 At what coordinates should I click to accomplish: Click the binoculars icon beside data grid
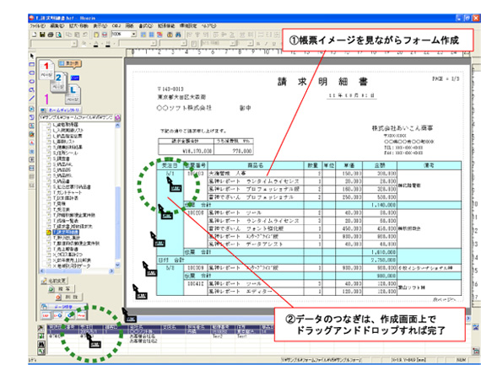[41, 344]
